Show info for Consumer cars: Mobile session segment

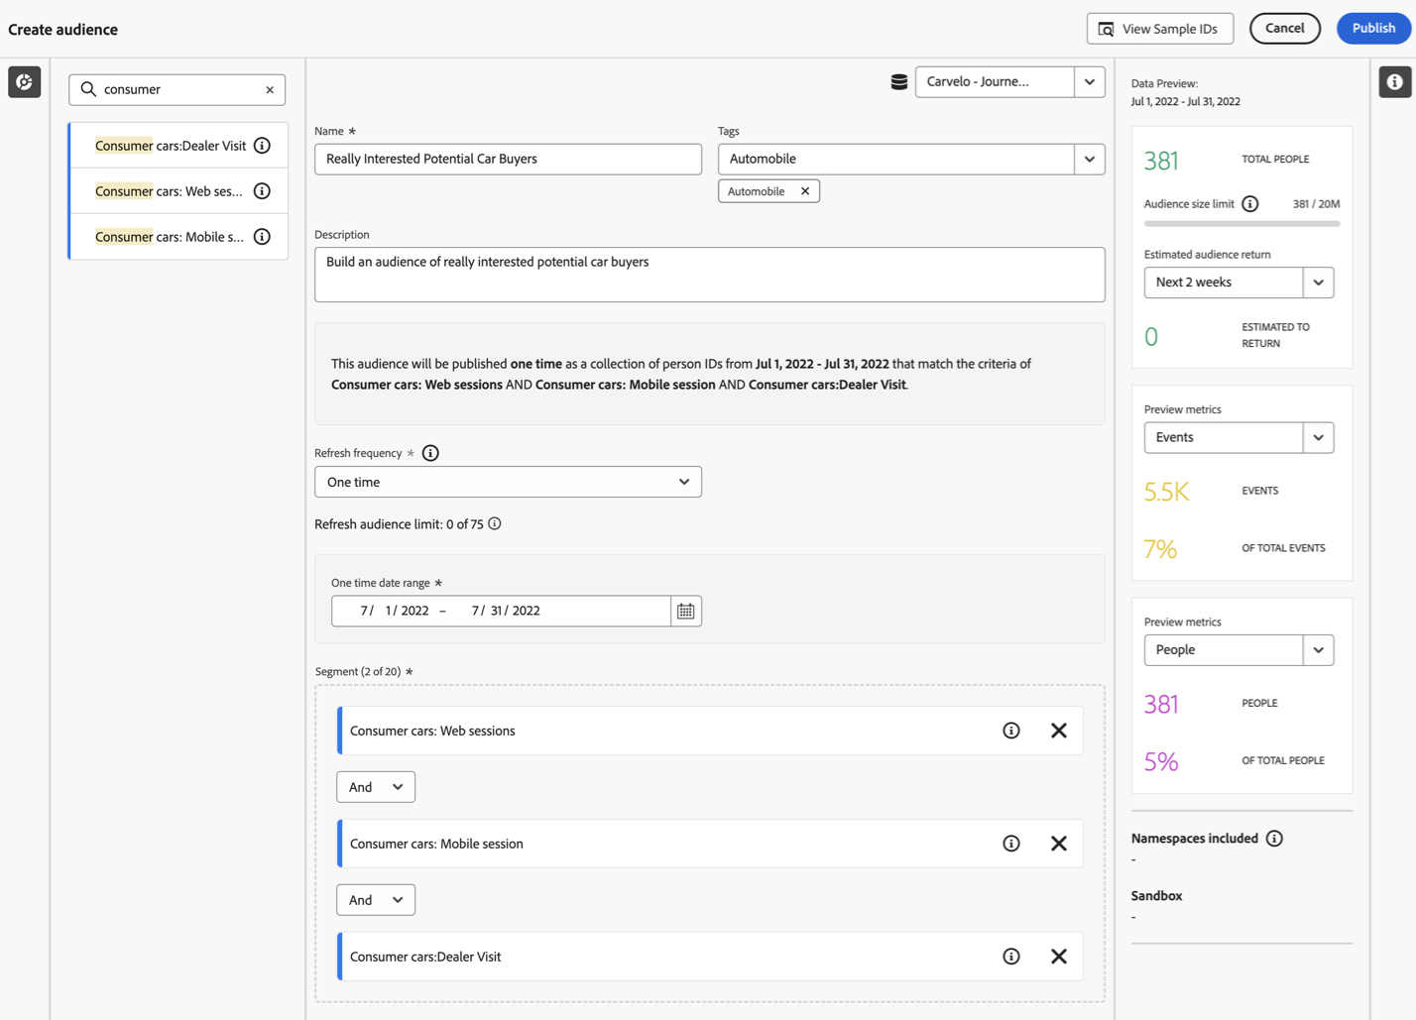(x=1010, y=844)
